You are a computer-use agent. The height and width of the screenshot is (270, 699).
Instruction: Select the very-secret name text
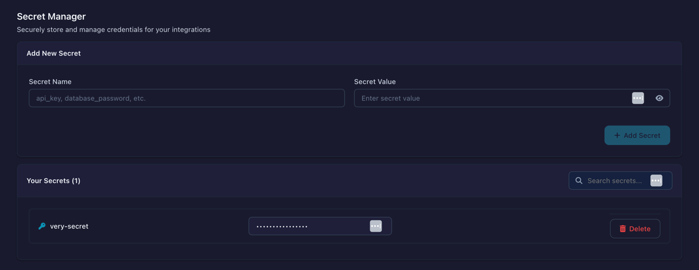[69, 226]
